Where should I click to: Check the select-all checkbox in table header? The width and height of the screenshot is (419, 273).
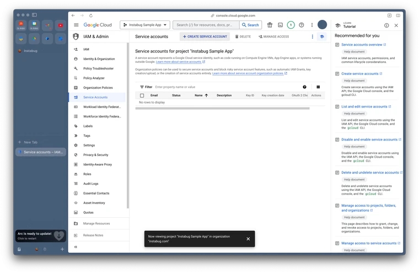point(142,95)
